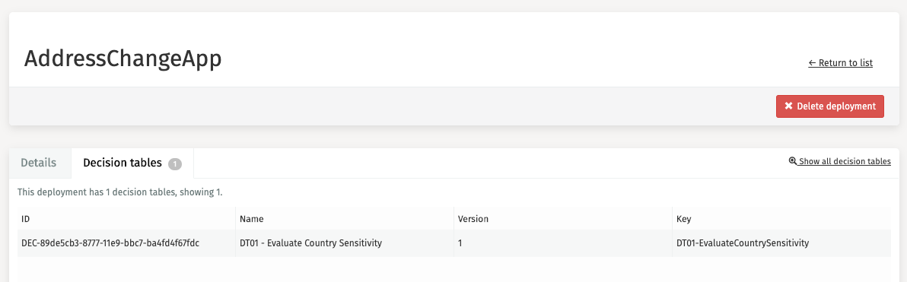Click the DT01-EvaluateCountrySensitivity key cell
This screenshot has width=907, height=282.
pos(781,243)
